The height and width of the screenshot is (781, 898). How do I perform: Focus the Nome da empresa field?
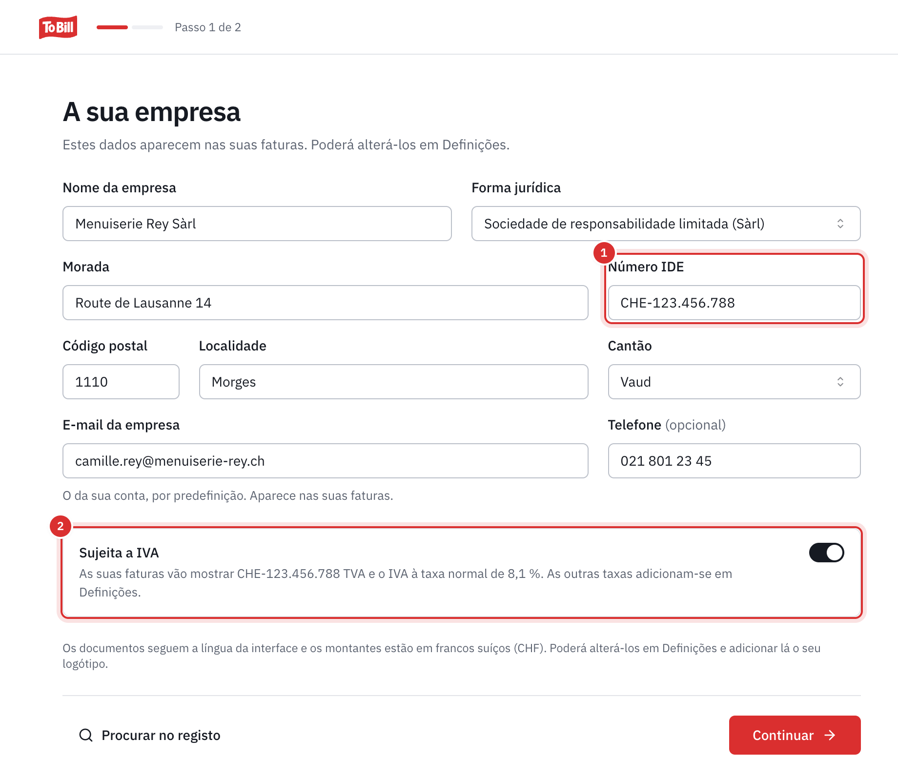[257, 224]
